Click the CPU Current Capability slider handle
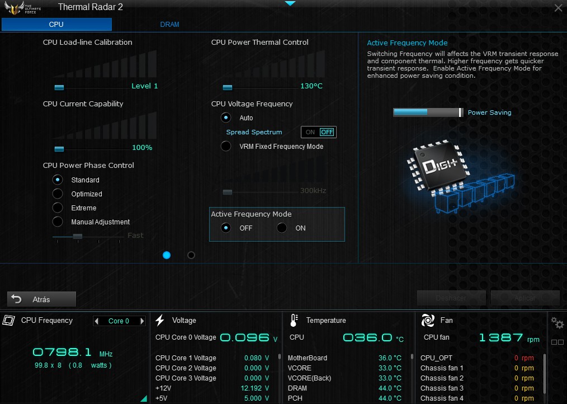Viewport: 567px width, 404px height. [59, 149]
